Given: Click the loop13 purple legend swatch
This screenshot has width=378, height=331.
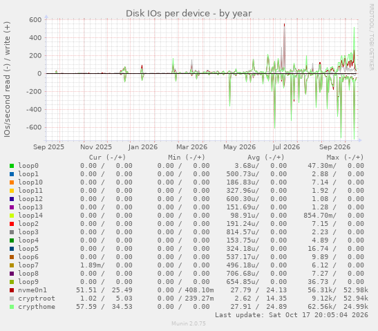Looking at the screenshot, I should coord(12,207).
